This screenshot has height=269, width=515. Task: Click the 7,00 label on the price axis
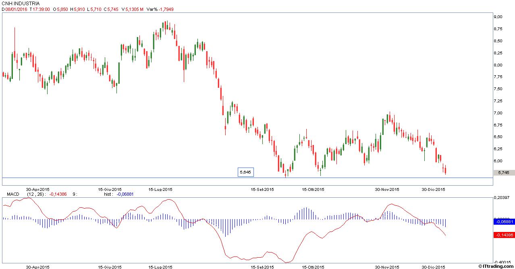[x=498, y=113]
